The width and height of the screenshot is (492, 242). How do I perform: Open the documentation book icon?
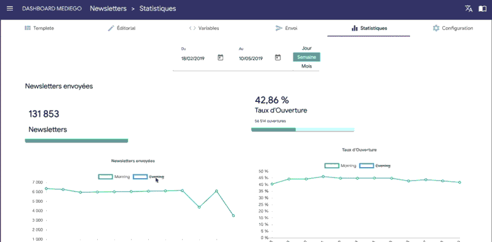[482, 9]
